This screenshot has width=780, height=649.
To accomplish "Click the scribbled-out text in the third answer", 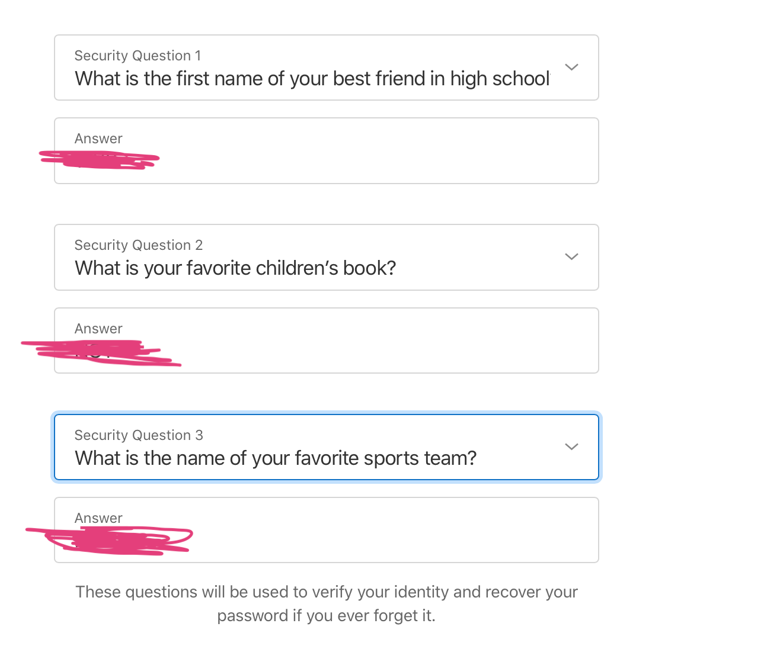I will 110,540.
